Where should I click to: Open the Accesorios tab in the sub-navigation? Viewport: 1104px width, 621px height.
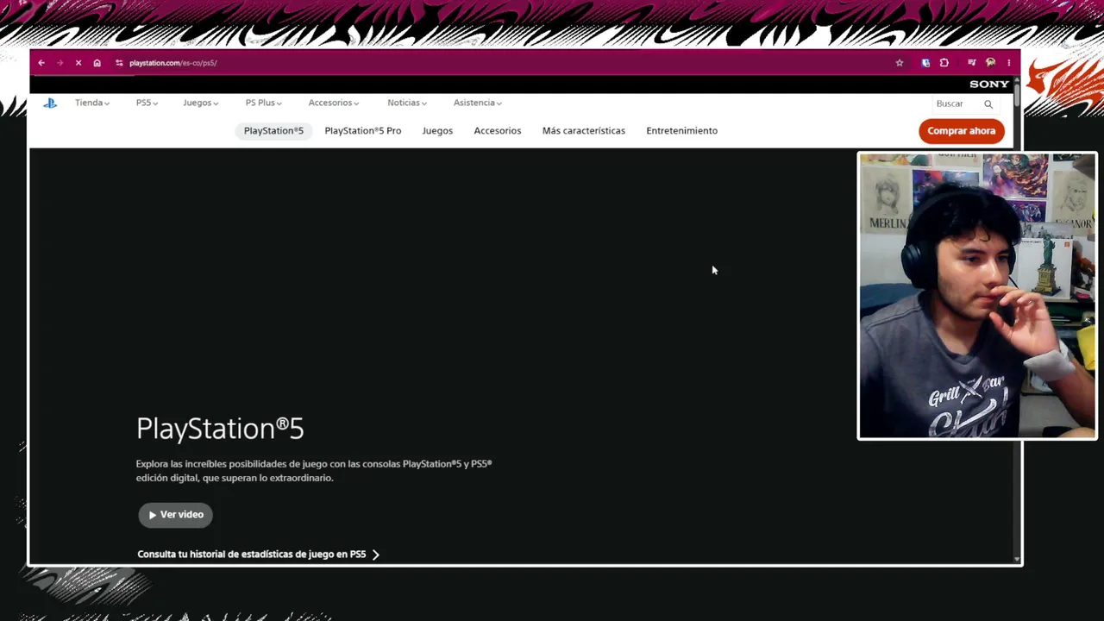pos(498,131)
